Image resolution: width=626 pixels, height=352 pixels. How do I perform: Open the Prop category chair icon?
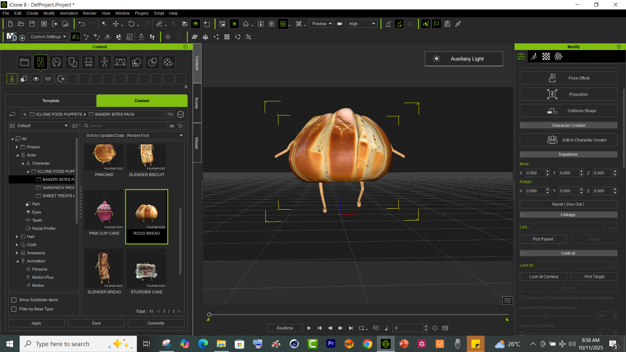[88, 62]
